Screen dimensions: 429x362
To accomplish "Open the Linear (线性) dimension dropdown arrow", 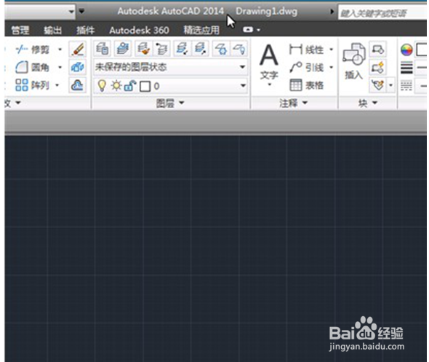I will click(332, 50).
